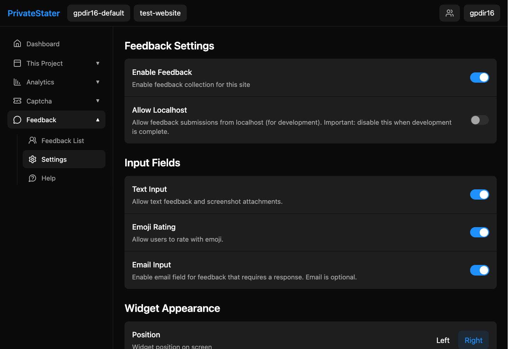Expand the Captcha section
508x349 pixels.
98,101
